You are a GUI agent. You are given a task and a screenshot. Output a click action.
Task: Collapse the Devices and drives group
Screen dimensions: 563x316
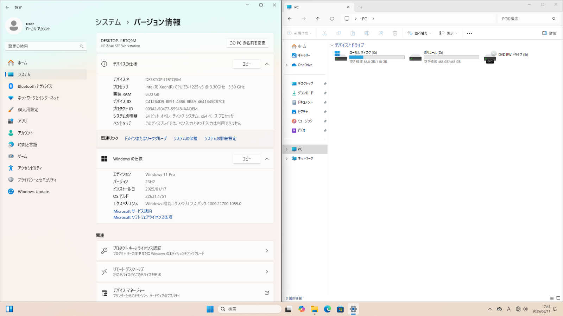point(332,45)
